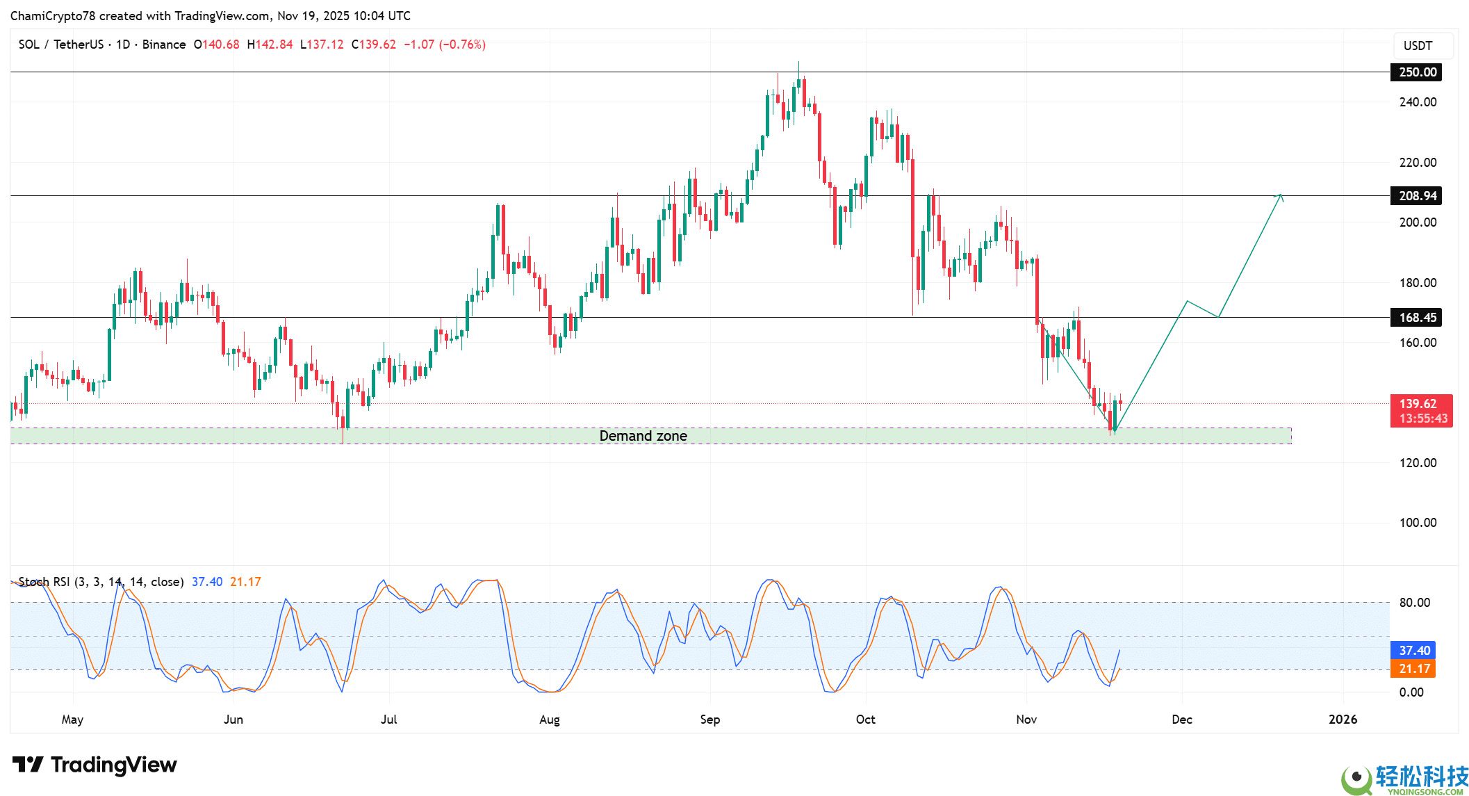This screenshot has height=796, width=1469.
Task: Click the blue 37.40 Stoch RSI label
Action: tap(1414, 651)
